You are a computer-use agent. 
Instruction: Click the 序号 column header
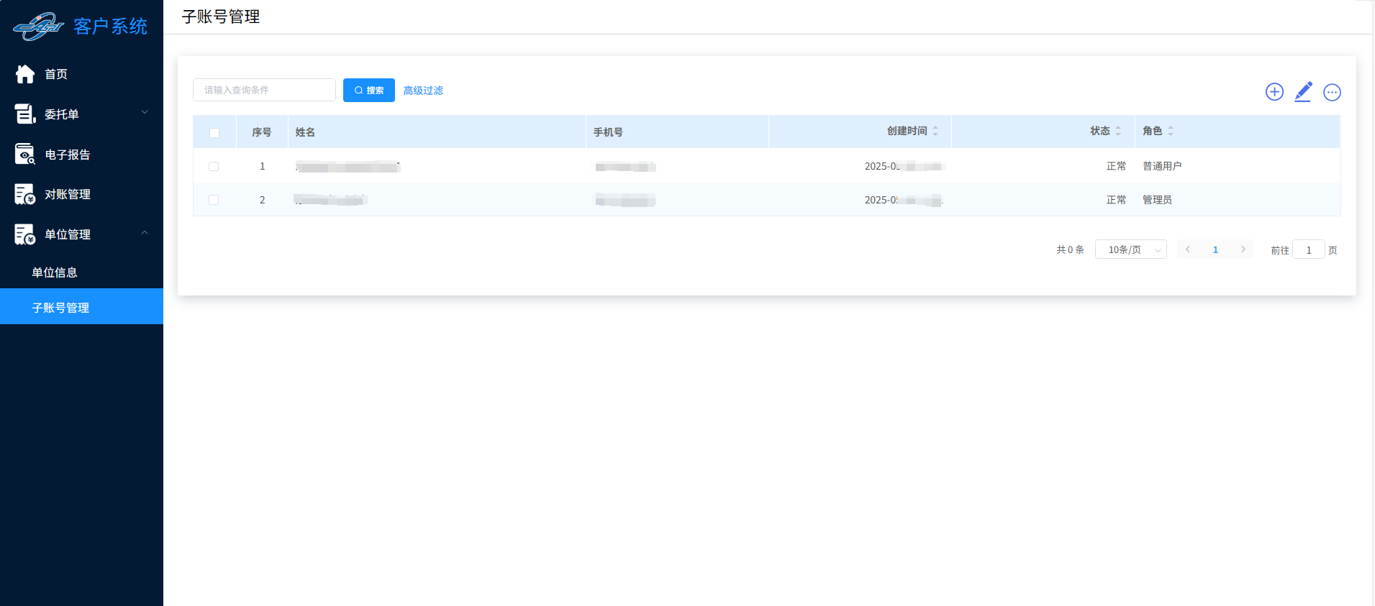click(262, 132)
